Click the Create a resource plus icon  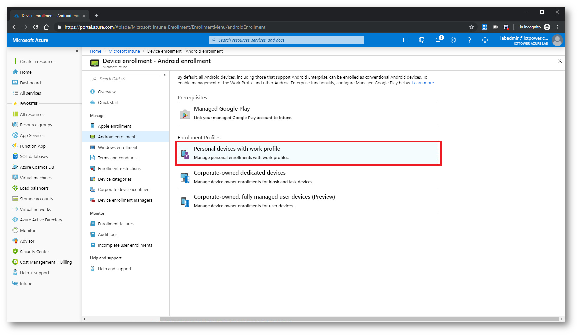point(15,61)
